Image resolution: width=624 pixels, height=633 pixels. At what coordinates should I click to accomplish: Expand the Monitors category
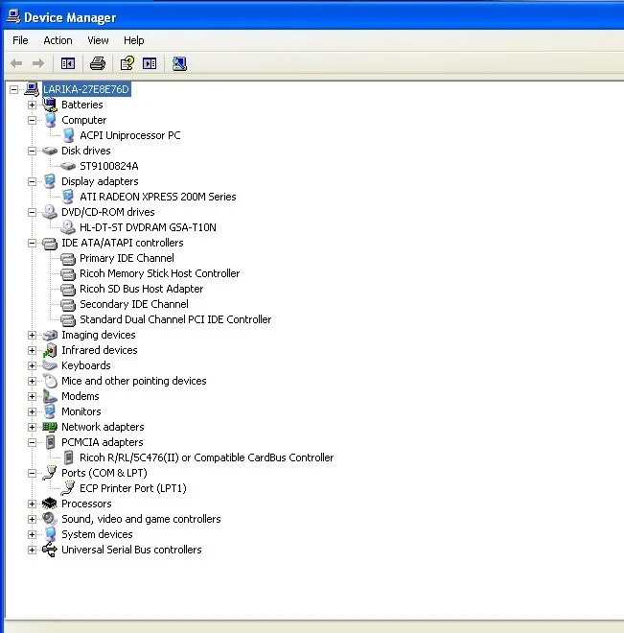32,411
